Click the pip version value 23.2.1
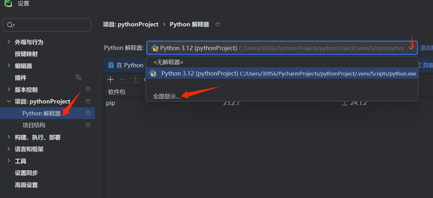The width and height of the screenshot is (433, 198). coord(231,103)
